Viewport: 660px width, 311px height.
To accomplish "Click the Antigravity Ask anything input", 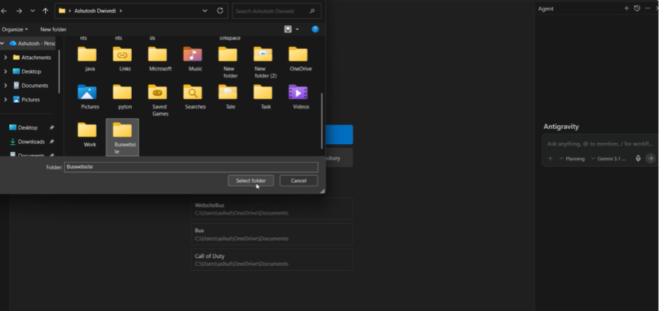I will pyautogui.click(x=599, y=144).
